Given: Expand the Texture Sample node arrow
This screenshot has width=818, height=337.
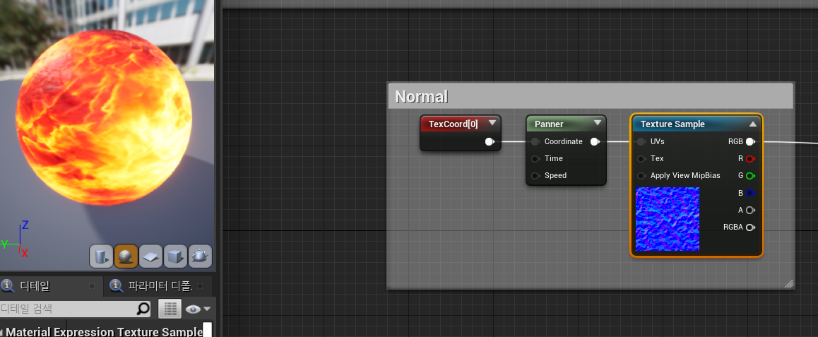Looking at the screenshot, I should point(753,124).
